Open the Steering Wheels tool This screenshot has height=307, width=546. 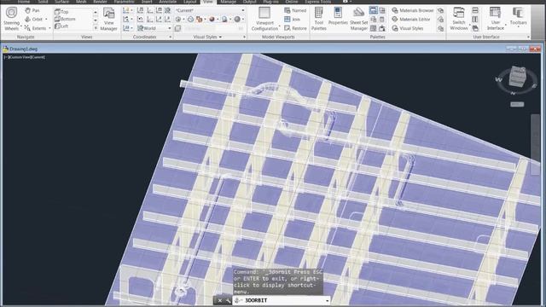pyautogui.click(x=11, y=19)
